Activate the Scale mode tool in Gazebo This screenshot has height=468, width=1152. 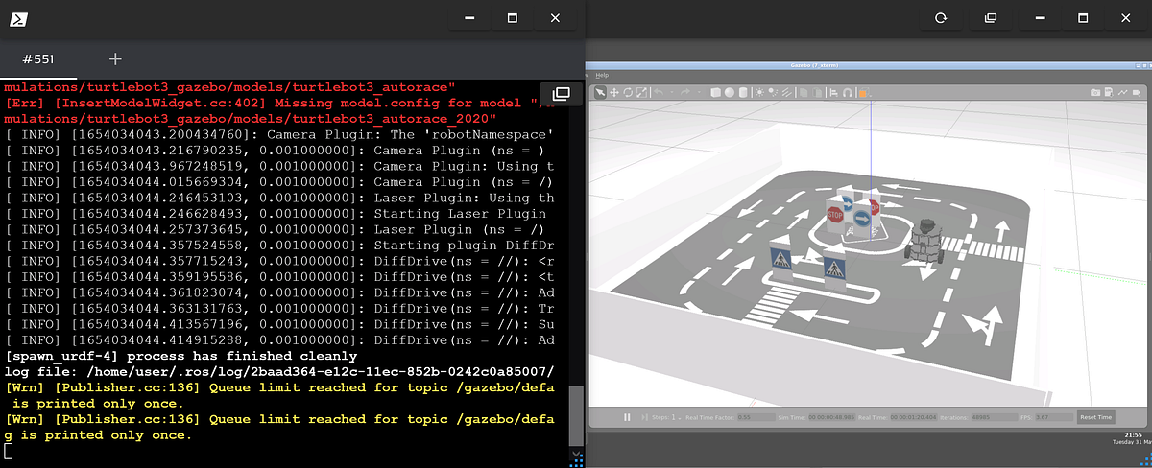(642, 92)
